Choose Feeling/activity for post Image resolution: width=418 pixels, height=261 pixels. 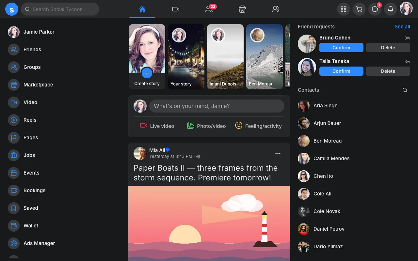[258, 126]
